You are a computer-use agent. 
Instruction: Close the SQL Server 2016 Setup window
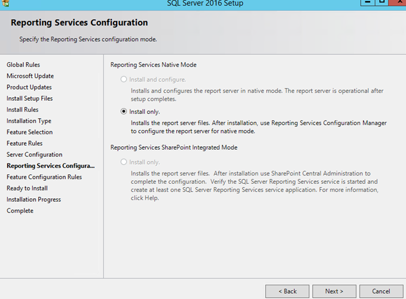click(x=398, y=2)
